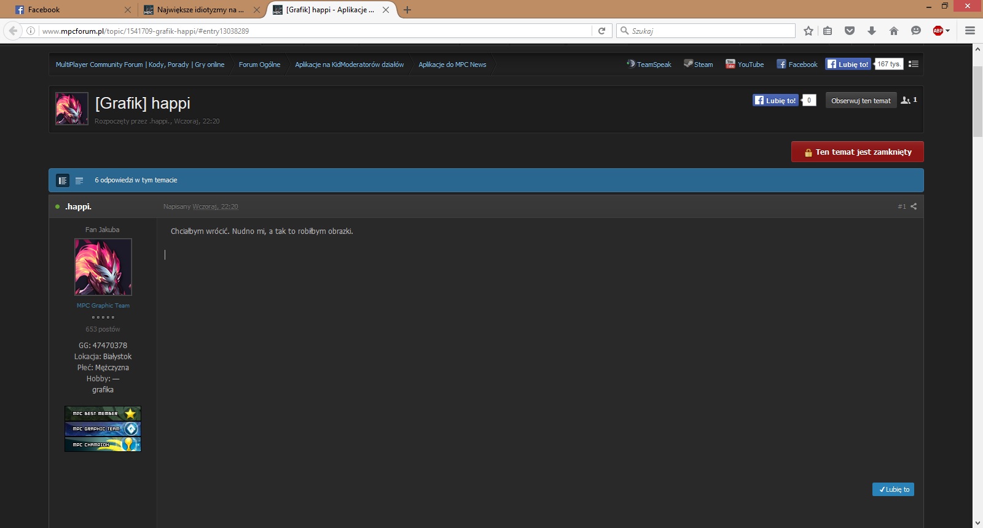
Task: Open Forum Ogólne breadcrumb
Action: point(259,64)
